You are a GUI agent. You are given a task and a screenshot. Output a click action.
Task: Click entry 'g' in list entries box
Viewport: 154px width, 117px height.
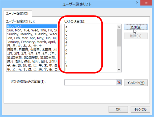pyautogui.click(x=66, y=50)
